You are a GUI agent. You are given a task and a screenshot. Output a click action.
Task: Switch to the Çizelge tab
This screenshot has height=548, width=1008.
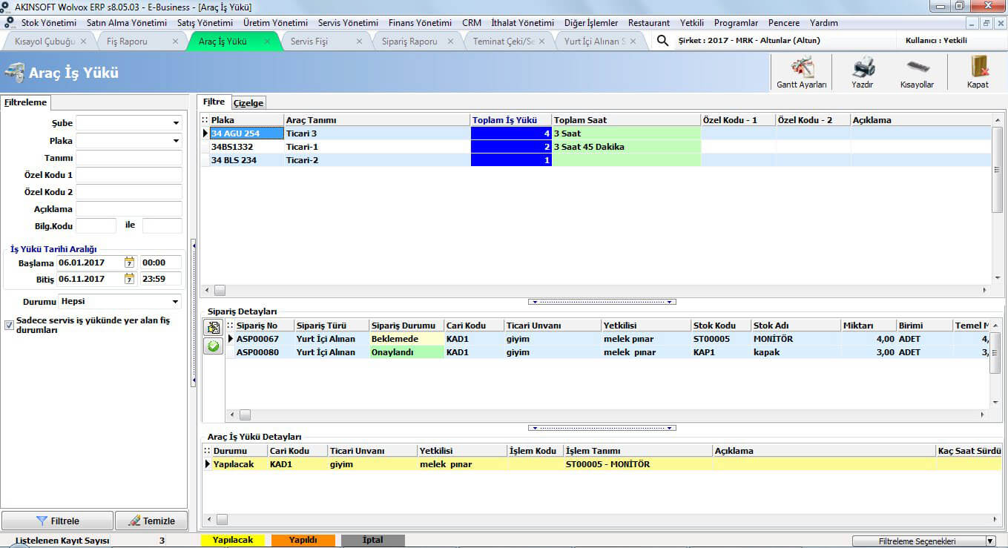pyautogui.click(x=248, y=102)
